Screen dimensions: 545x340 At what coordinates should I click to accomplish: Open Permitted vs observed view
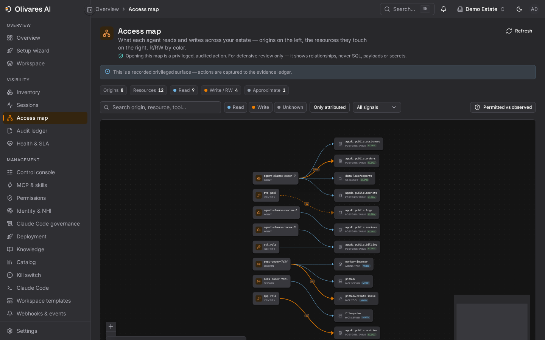pyautogui.click(x=503, y=107)
